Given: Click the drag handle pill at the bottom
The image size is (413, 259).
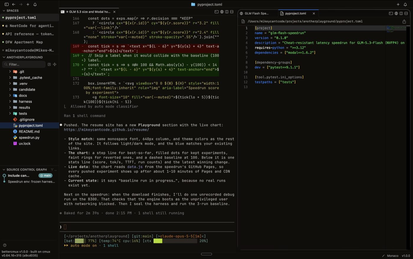Looking at the screenshot, I should click(x=206, y=254).
